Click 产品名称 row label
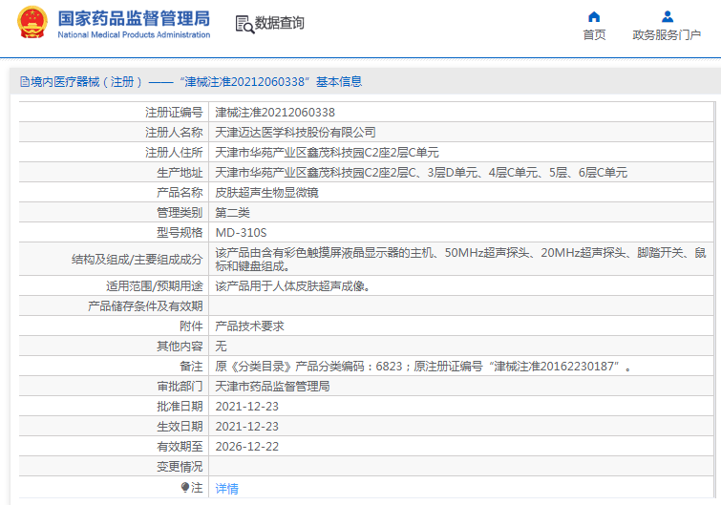 click(x=180, y=193)
